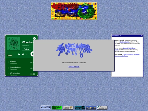The width and height of the screenshot is (148, 111).
Task: Click the Woodmoon artist name in Spotify widget
Action: (x=28, y=42)
